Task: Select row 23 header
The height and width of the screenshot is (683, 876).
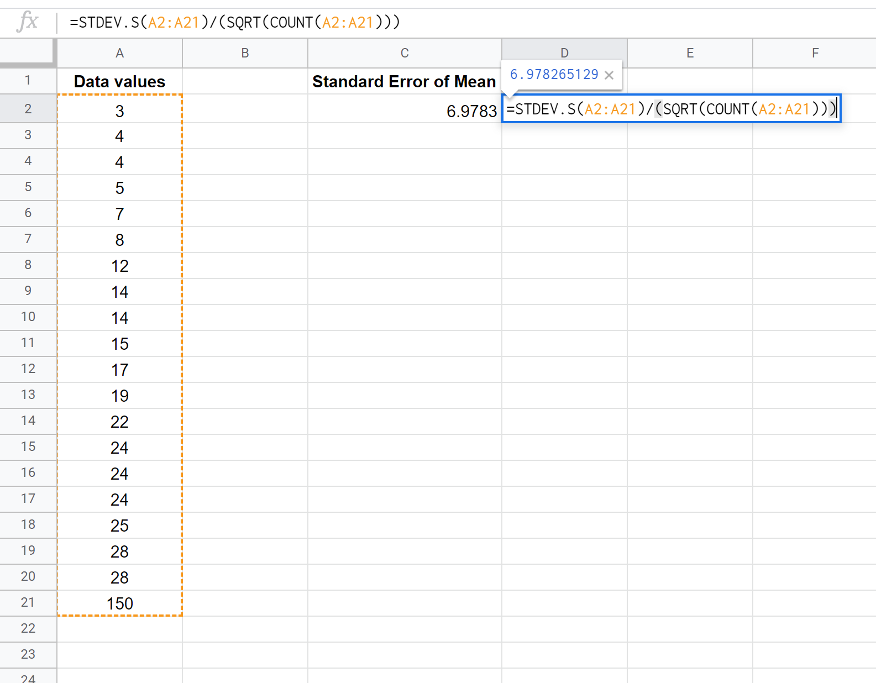Action: point(28,655)
